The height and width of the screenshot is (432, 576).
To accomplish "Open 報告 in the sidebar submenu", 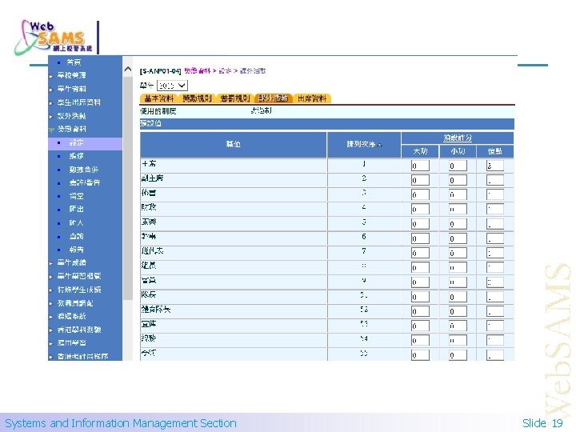I will pyautogui.click(x=77, y=250).
